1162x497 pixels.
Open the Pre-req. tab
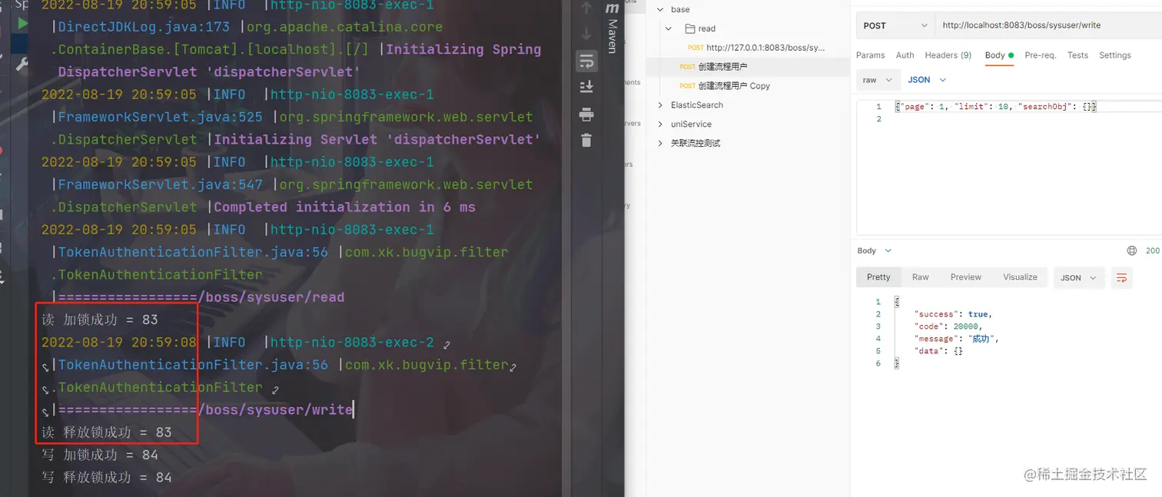pyautogui.click(x=1041, y=55)
